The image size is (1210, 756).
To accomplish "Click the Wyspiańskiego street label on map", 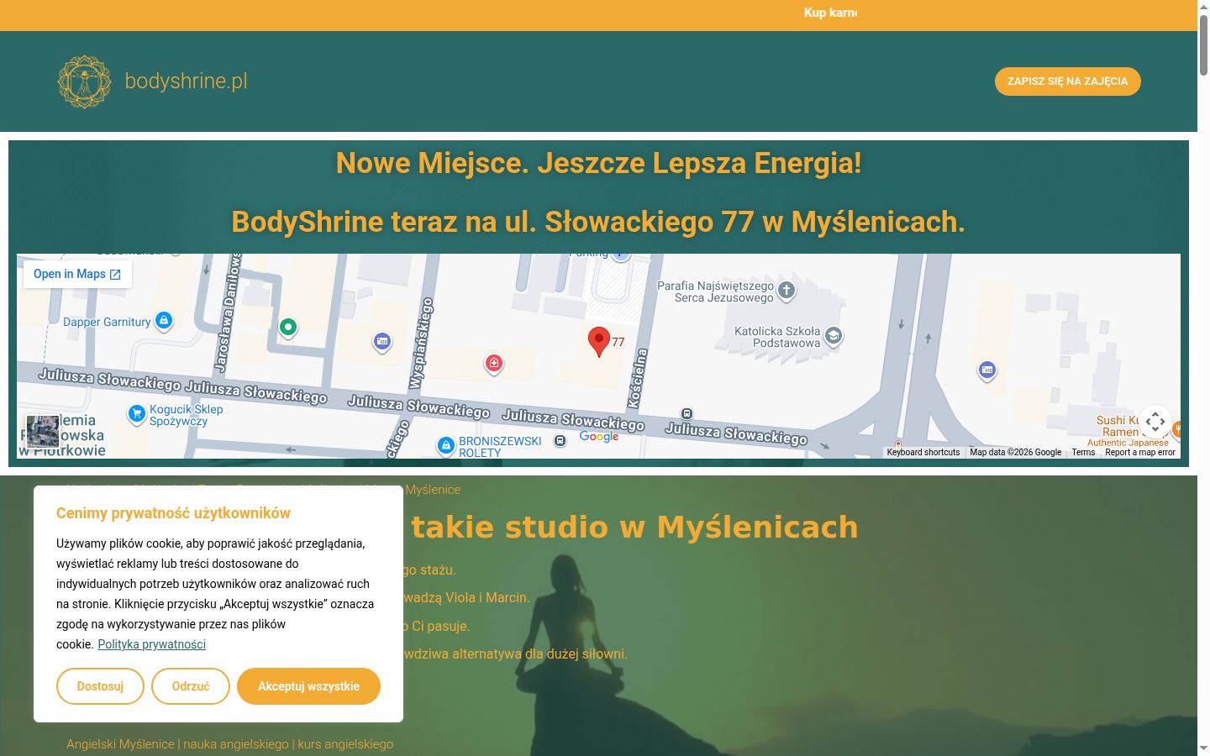I will tap(421, 344).
